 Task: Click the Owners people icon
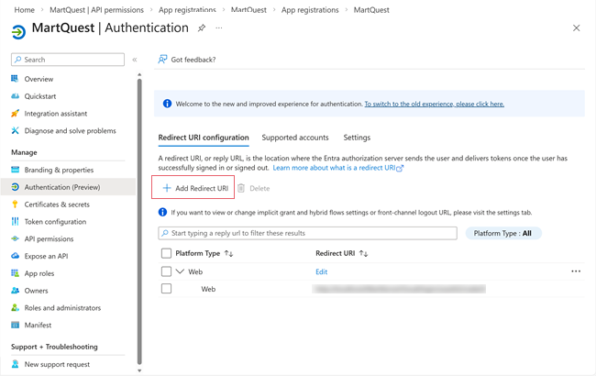[x=15, y=291]
